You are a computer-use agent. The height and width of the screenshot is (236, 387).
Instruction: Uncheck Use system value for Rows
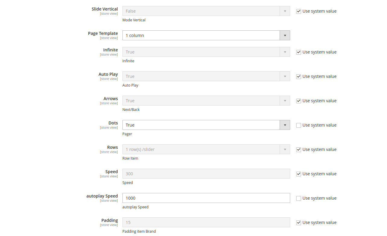[x=299, y=150]
